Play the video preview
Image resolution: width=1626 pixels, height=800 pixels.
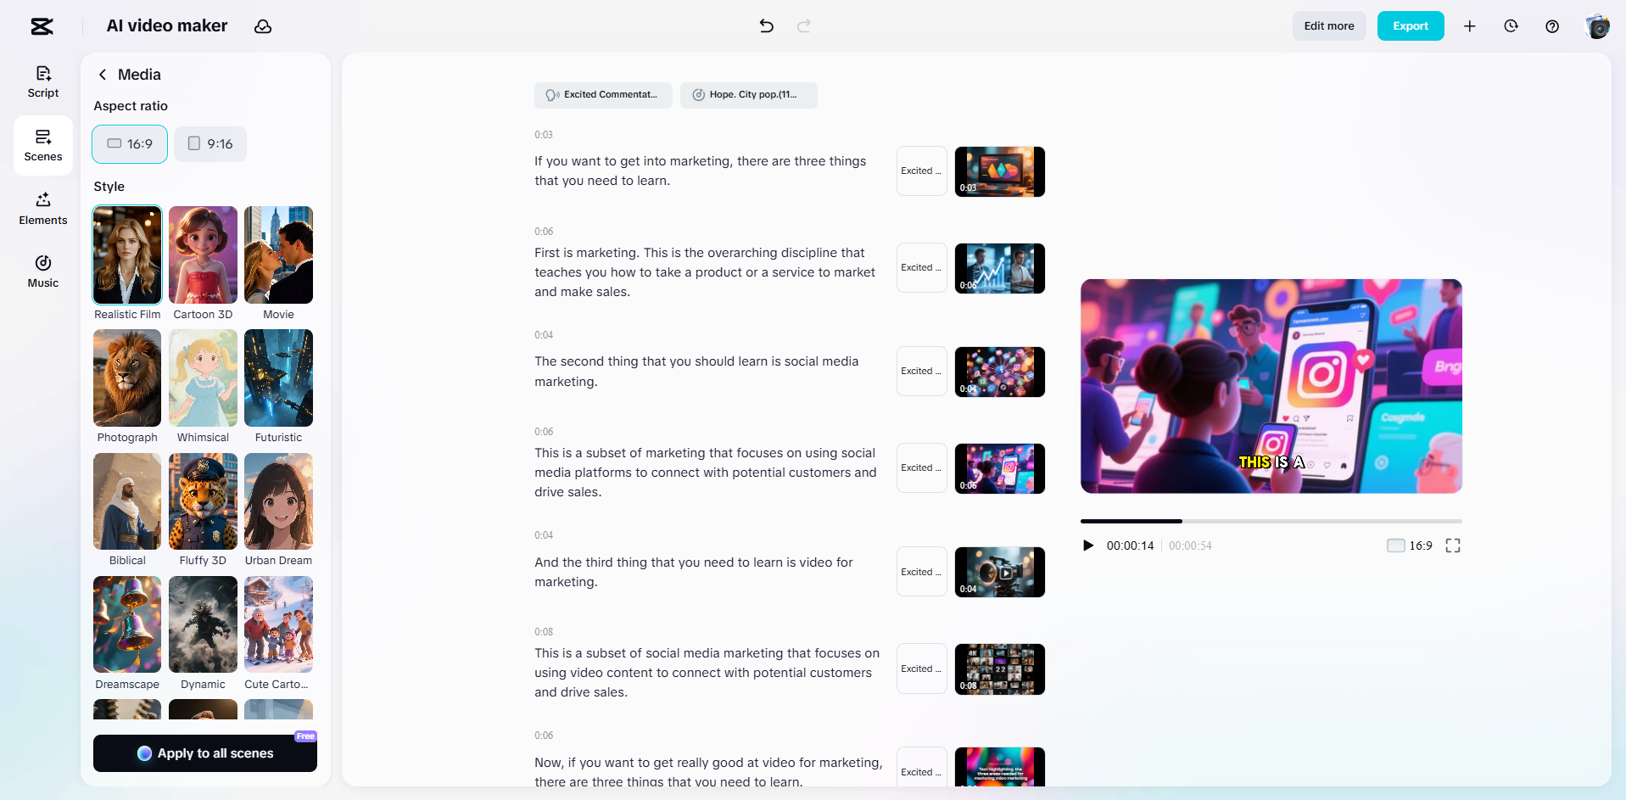click(x=1088, y=545)
